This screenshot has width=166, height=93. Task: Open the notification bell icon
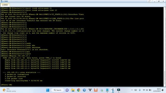pos(163,90)
